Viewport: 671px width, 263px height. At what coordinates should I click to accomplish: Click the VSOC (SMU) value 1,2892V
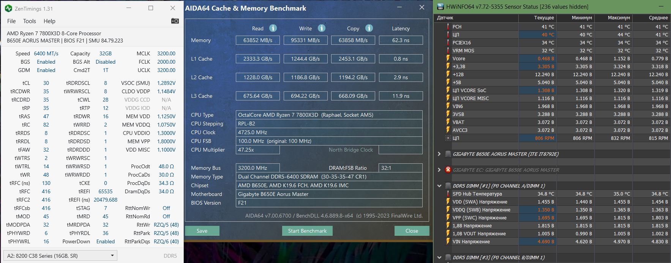click(166, 83)
